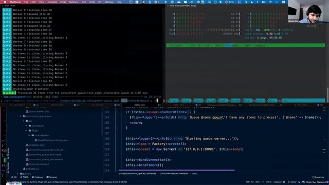Viewport: 329px width, 185px height.
Task: Open the Terminal tool window tab
Action: tap(51, 177)
